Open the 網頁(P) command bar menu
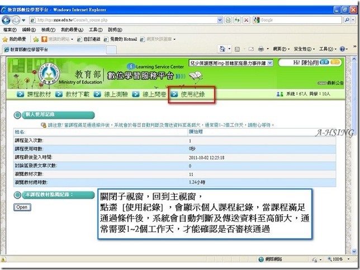Image resolution: width=360 pixels, height=270 pixels. [281, 49]
